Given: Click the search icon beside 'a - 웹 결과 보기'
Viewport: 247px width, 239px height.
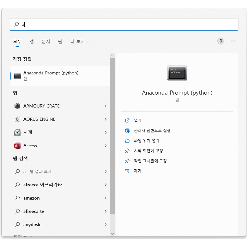Looking at the screenshot, I should coord(17,172).
